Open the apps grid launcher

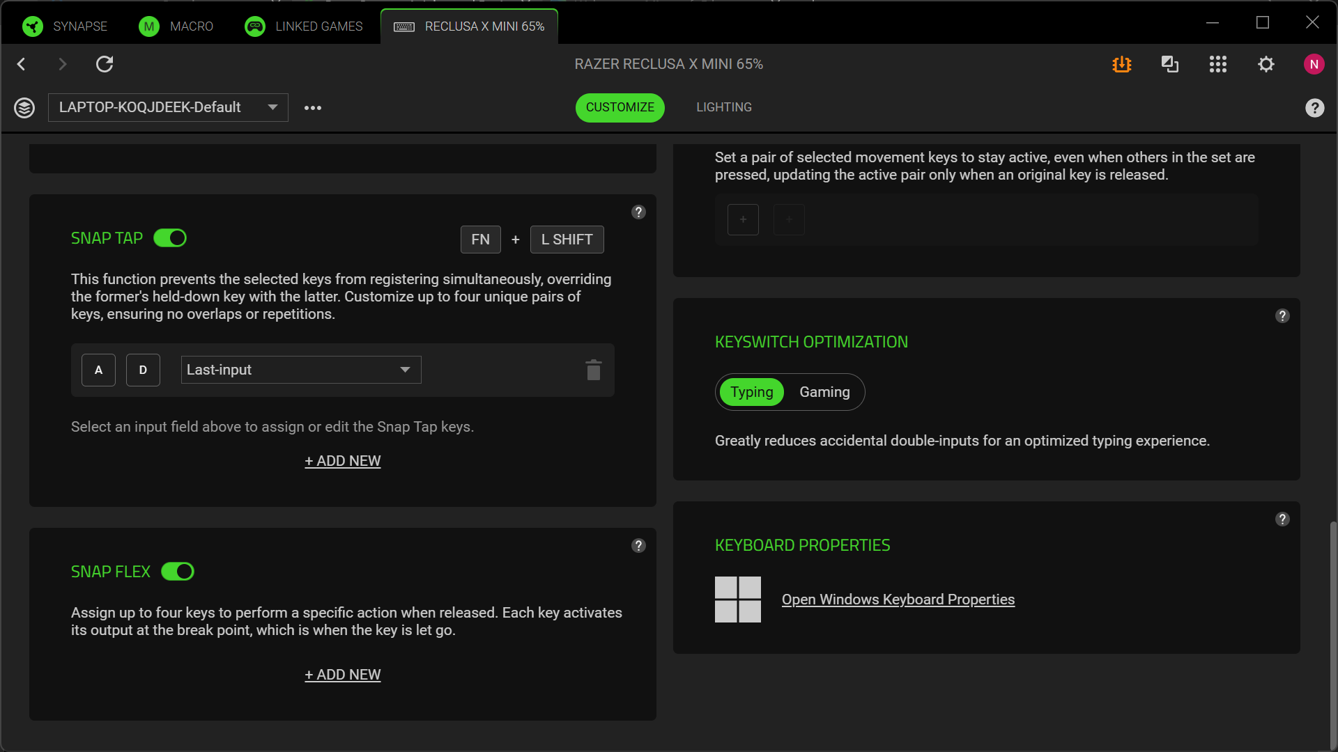[1218, 64]
